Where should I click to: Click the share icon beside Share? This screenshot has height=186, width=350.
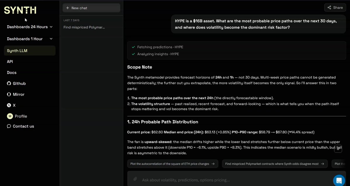[x=329, y=8]
